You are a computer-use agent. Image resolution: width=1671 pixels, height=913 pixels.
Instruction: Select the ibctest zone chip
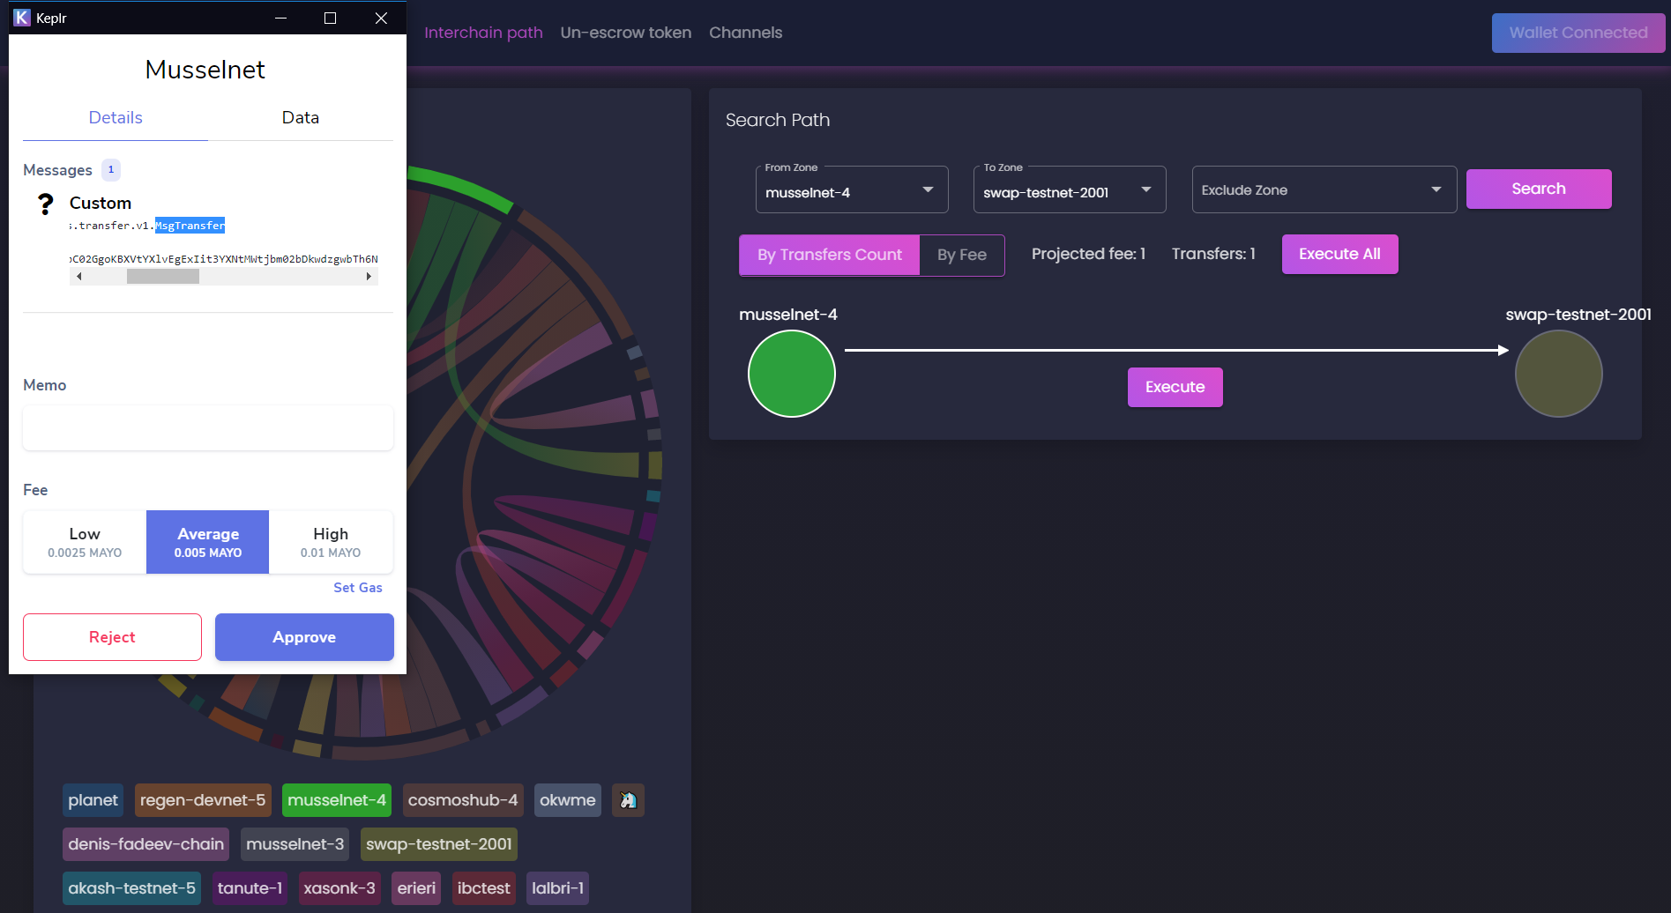pos(483,888)
